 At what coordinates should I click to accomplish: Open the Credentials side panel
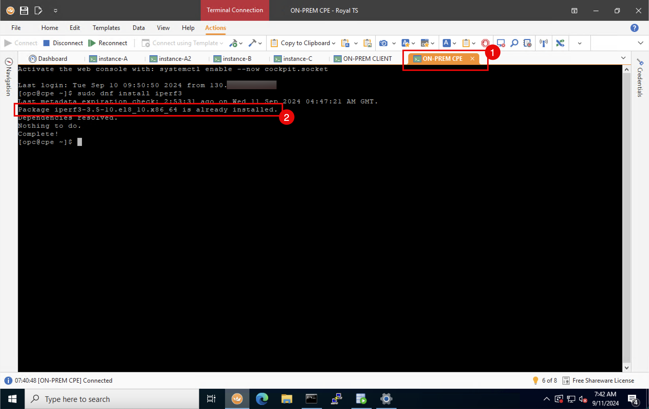(640, 78)
